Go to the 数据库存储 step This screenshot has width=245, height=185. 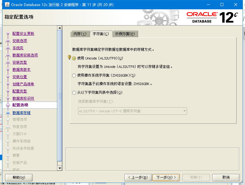tap(22, 113)
